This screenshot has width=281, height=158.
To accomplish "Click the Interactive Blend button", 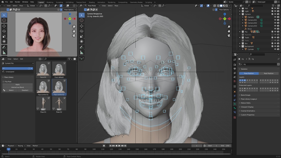I will tap(17, 87).
